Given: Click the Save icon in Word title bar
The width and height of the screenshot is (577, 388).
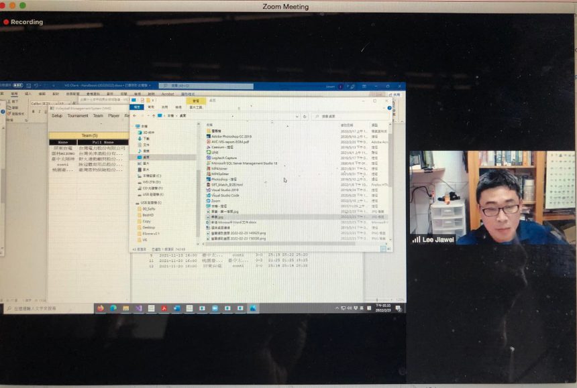Looking at the screenshot, I should pyautogui.click(x=28, y=86).
